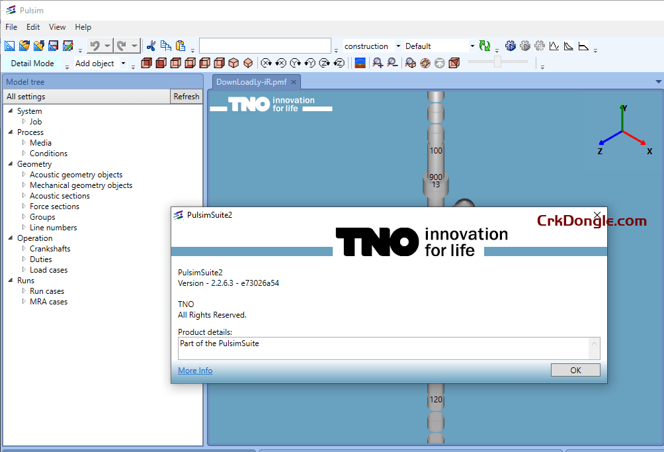Zoom in with the magnifier tool

pos(377,62)
